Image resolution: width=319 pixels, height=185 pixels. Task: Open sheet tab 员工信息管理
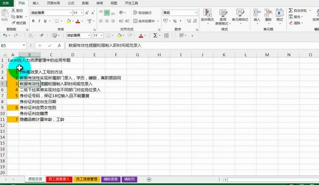[x=87, y=179]
